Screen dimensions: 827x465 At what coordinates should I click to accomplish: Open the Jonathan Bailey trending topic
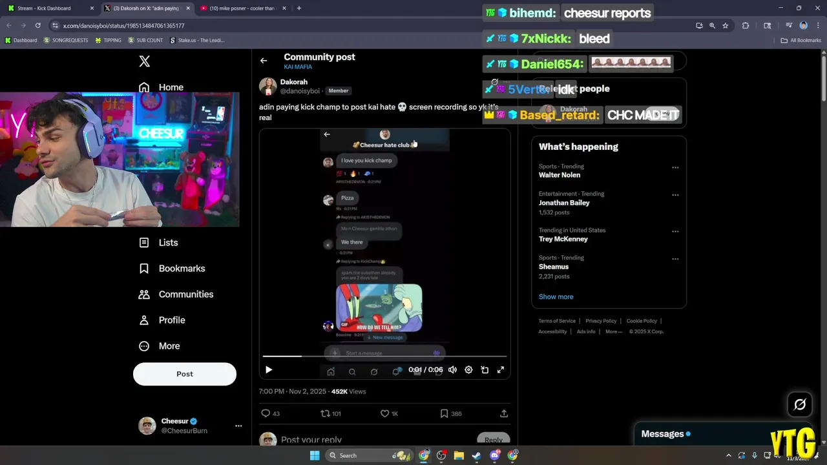(564, 203)
